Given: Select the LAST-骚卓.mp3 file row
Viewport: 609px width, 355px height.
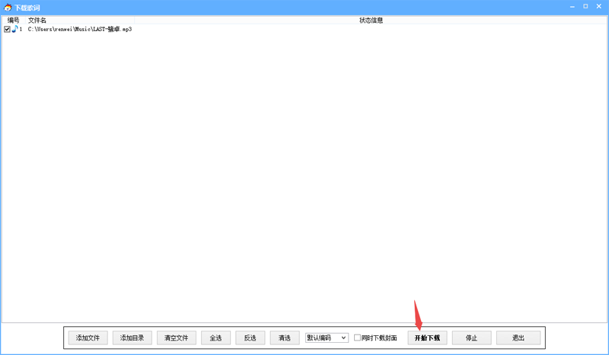Looking at the screenshot, I should 79,29.
